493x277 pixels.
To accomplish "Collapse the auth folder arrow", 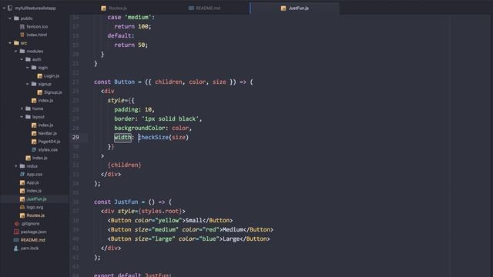I will [22, 59].
